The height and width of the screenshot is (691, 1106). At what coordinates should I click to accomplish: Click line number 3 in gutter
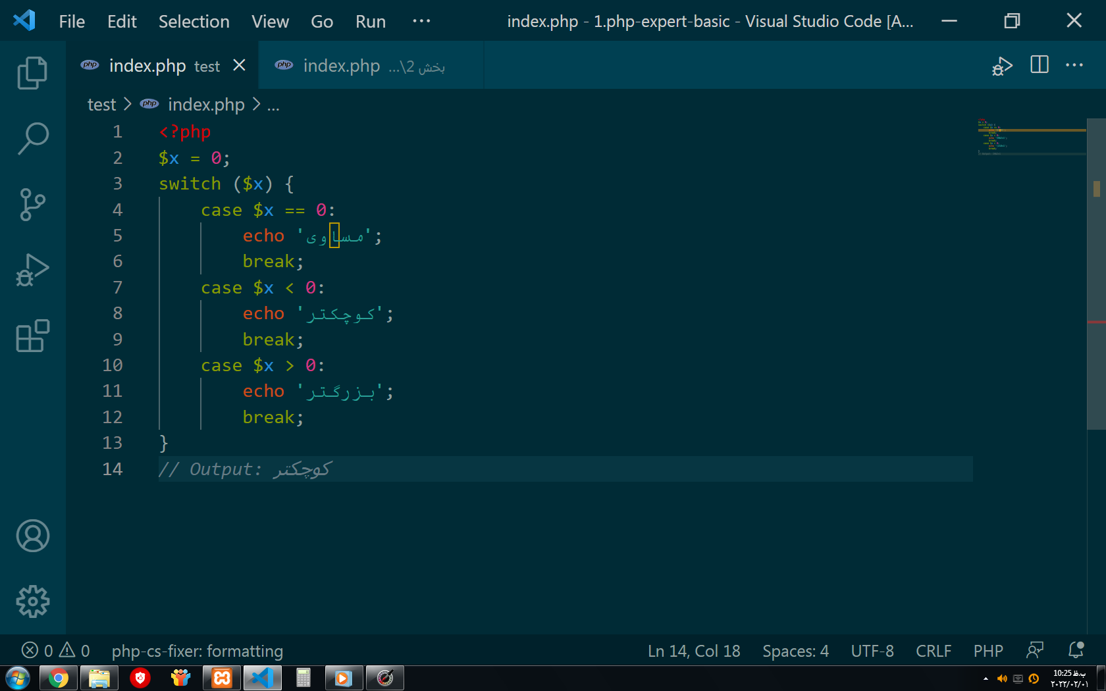pyautogui.click(x=117, y=184)
